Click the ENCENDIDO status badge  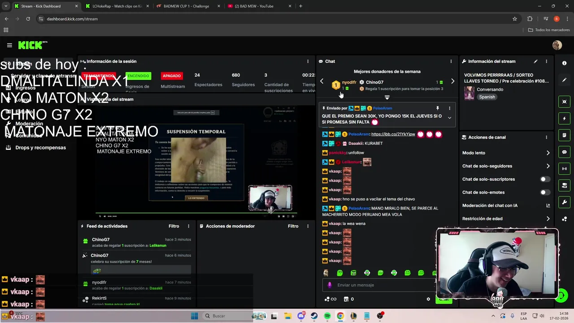click(x=138, y=76)
